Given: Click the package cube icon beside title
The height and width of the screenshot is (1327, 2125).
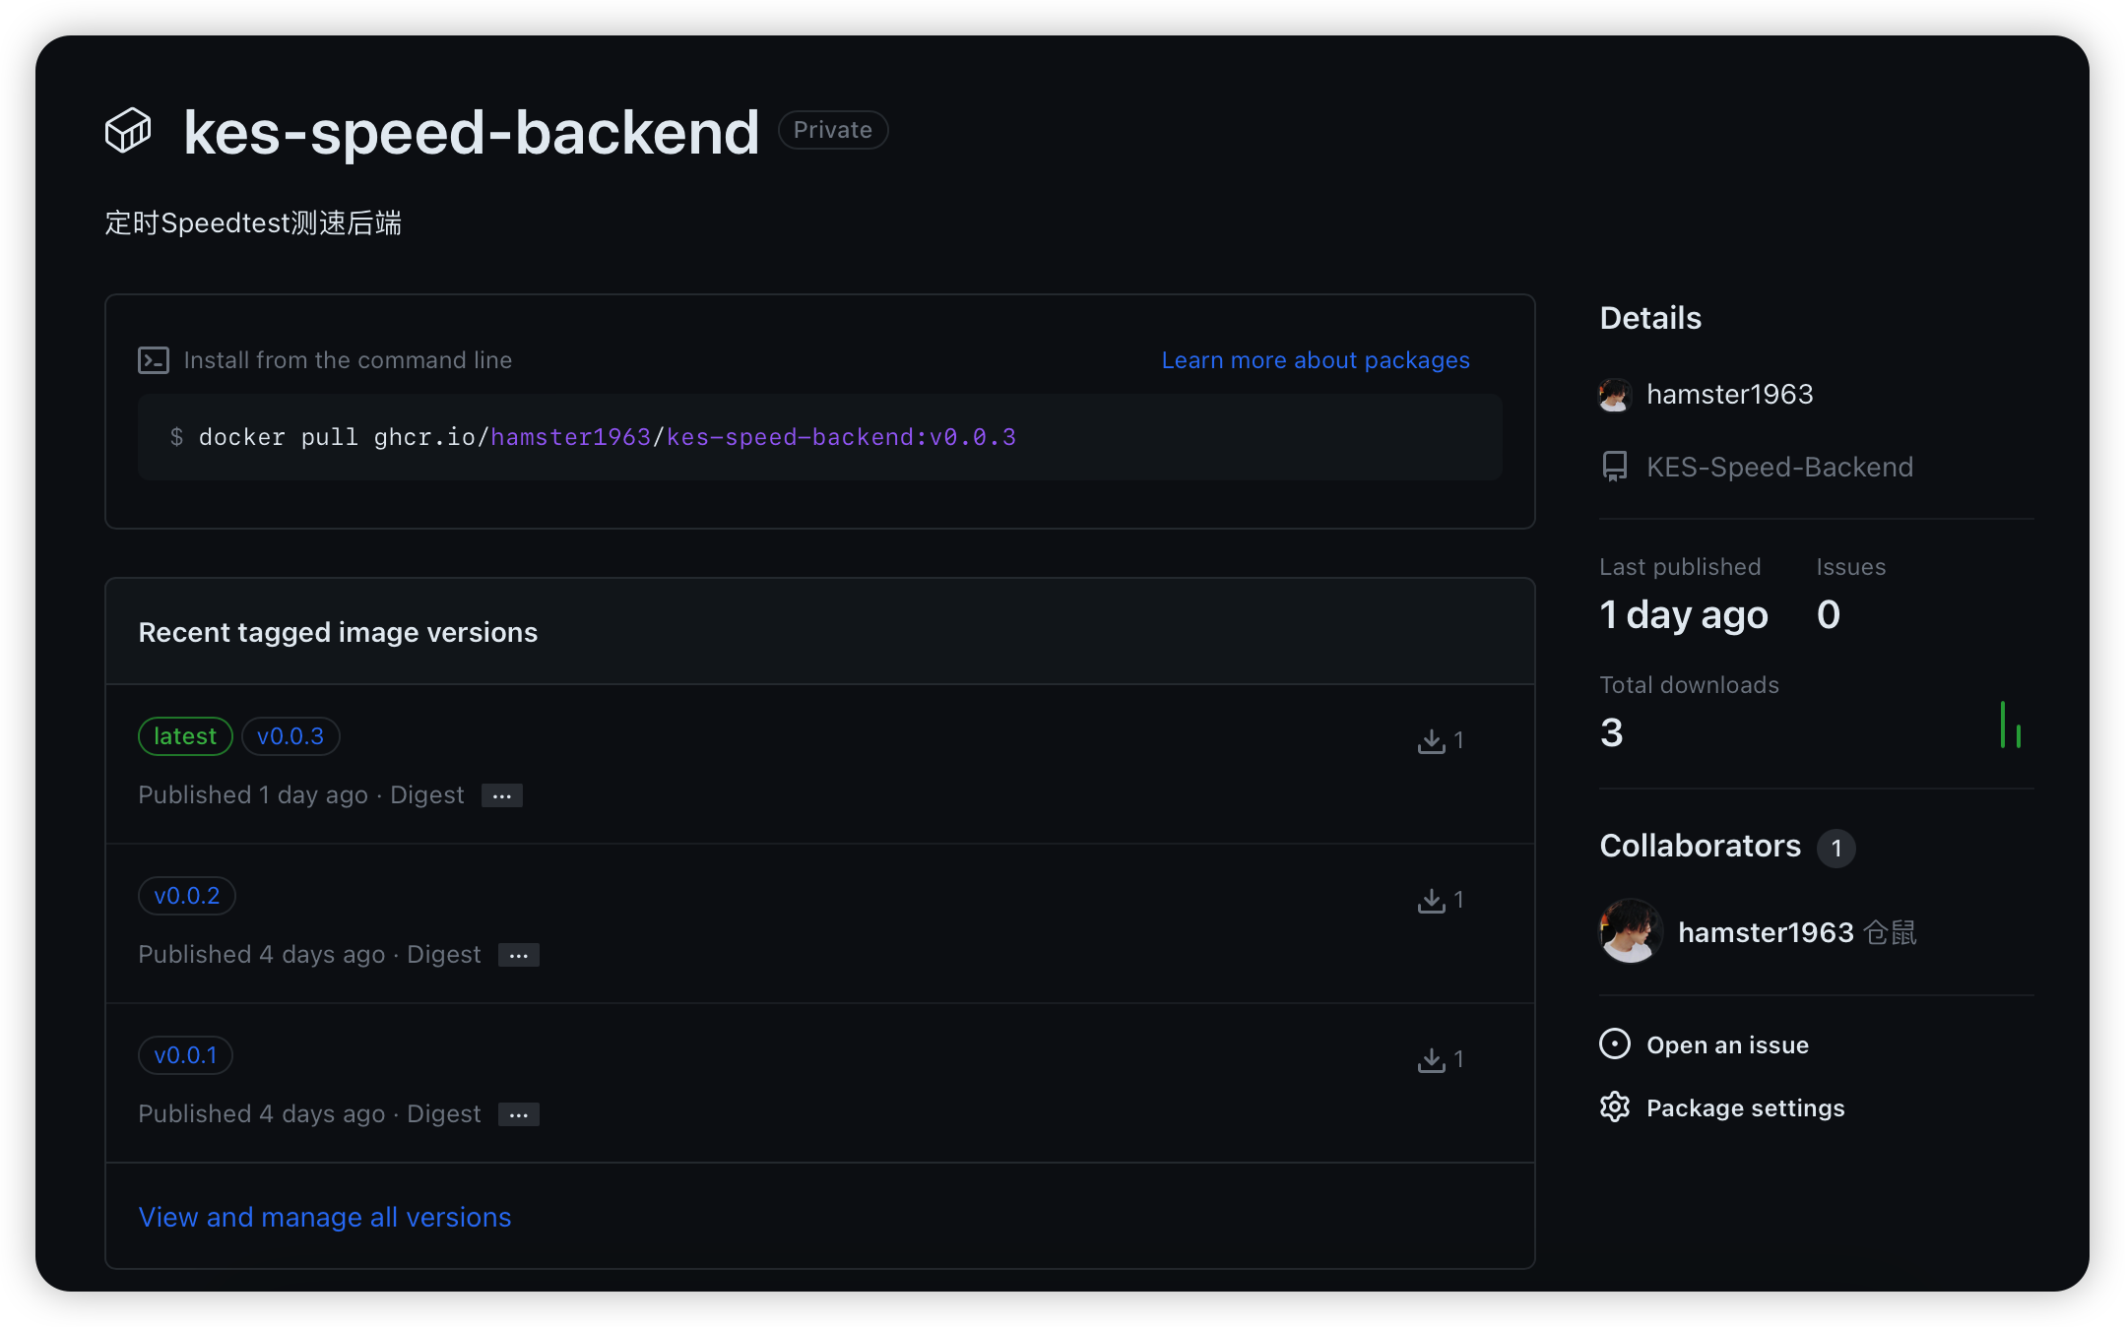Looking at the screenshot, I should [x=128, y=131].
